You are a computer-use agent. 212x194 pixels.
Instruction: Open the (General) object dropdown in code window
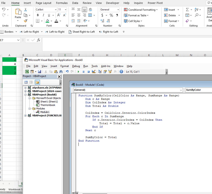pyautogui.click(x=181, y=90)
